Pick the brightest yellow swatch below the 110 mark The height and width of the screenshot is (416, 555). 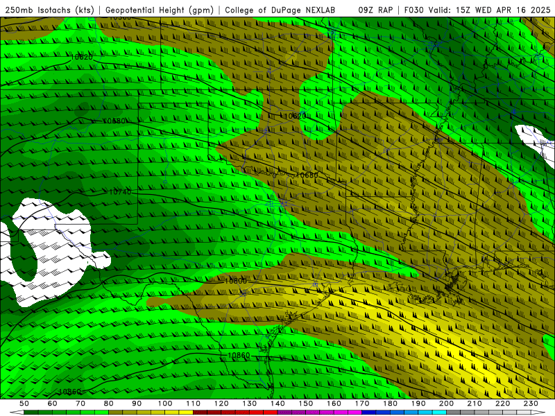click(186, 413)
